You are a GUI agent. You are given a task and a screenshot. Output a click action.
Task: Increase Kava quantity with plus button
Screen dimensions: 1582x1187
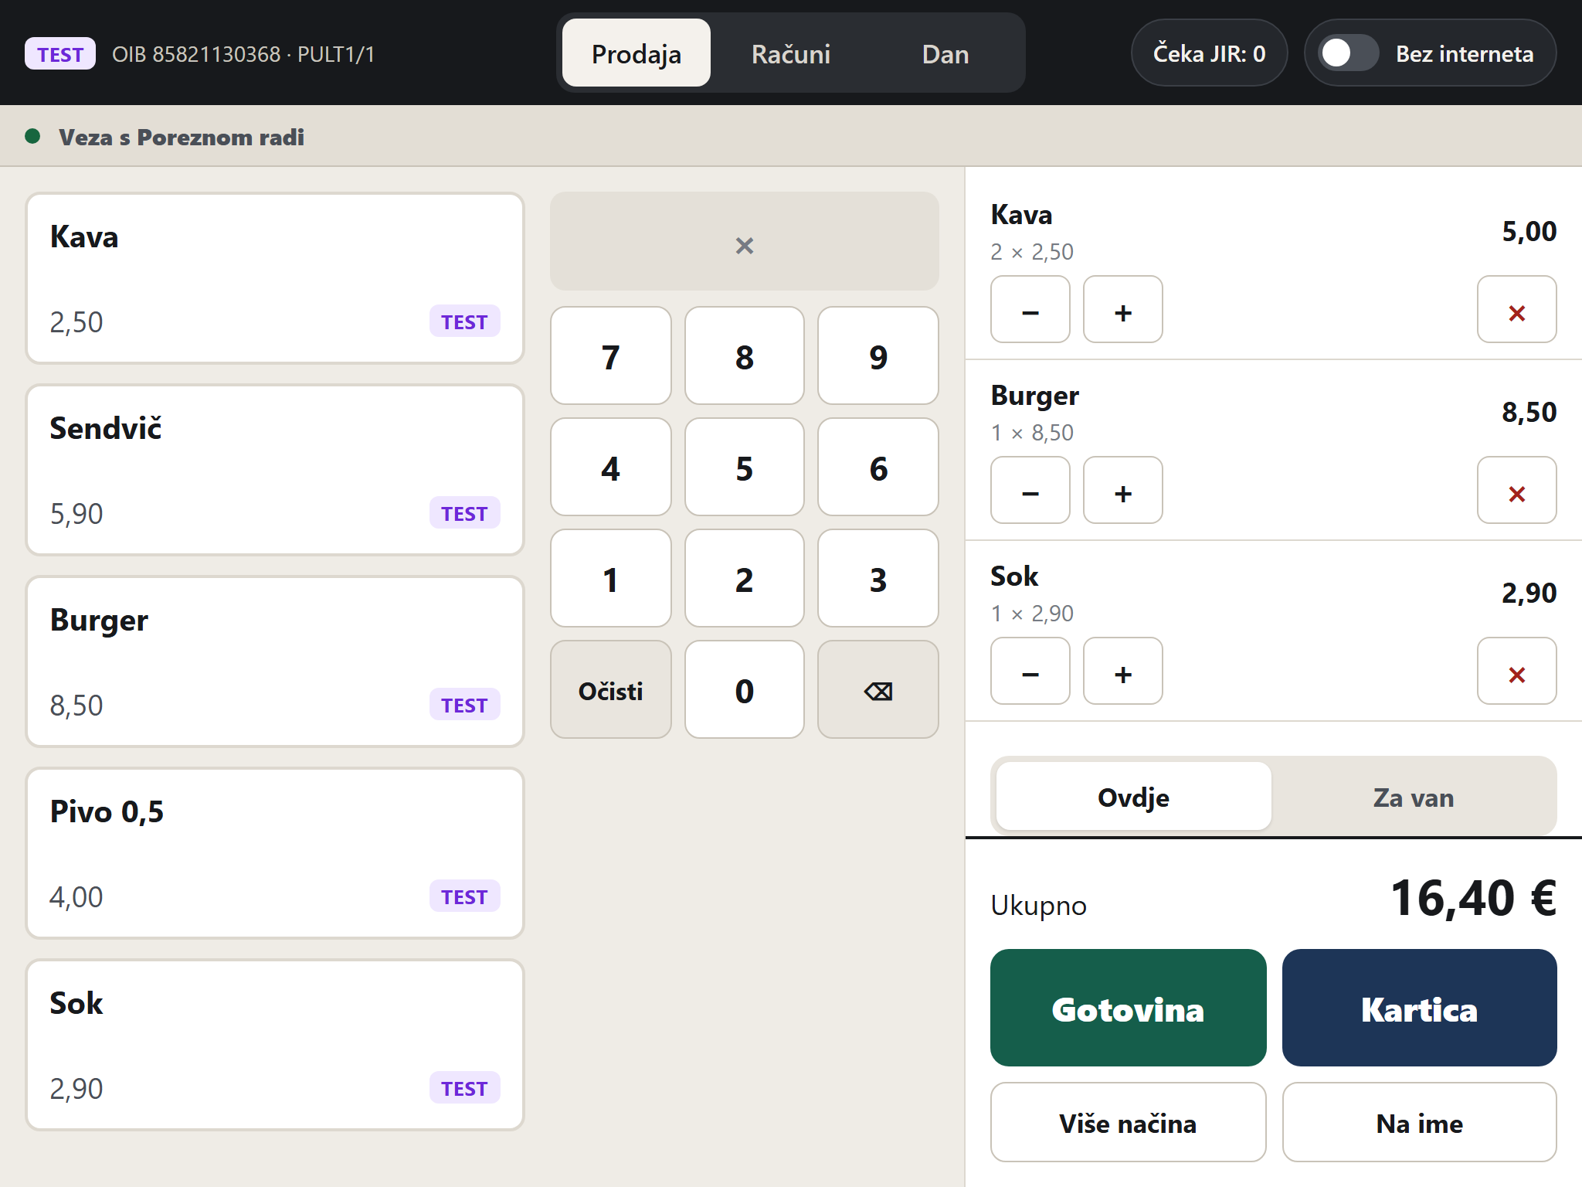point(1122,309)
